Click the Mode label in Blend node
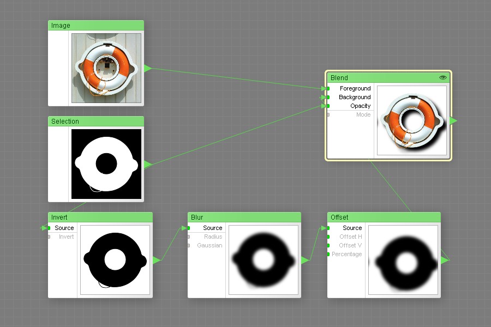491x327 pixels. [363, 115]
